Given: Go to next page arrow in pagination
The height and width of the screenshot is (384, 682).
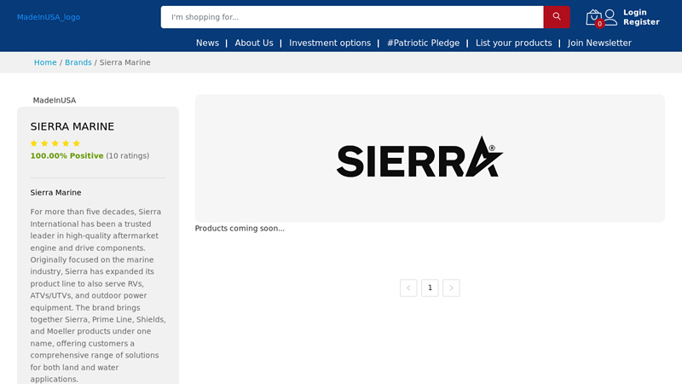Looking at the screenshot, I should point(451,288).
